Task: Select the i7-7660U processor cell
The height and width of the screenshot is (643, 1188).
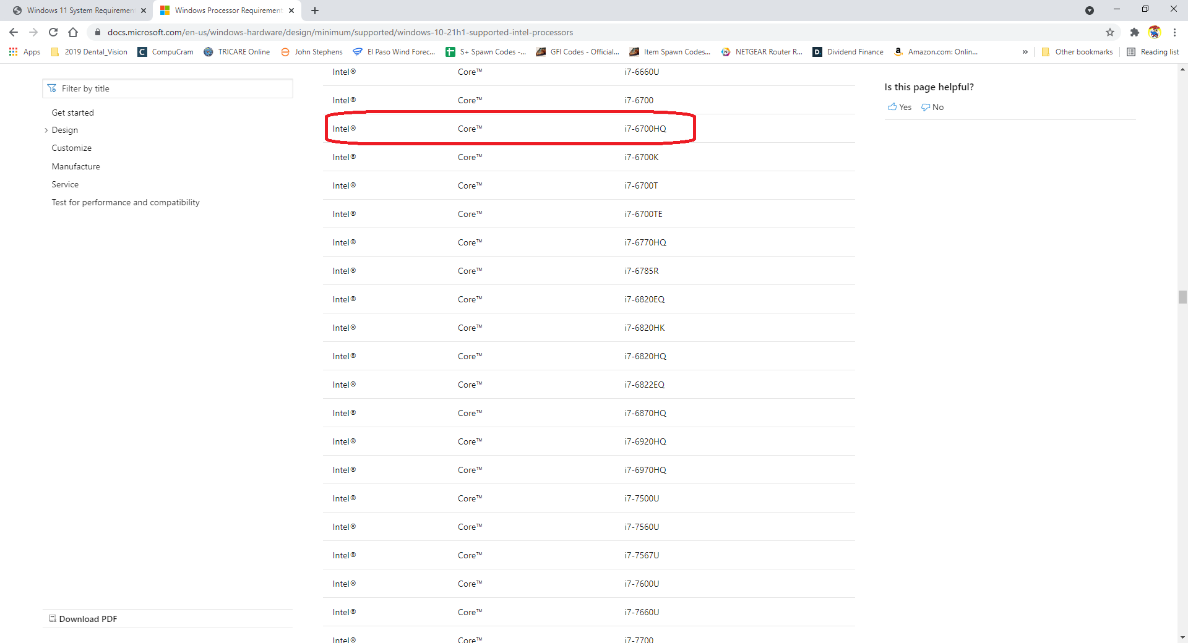Action: click(x=642, y=612)
